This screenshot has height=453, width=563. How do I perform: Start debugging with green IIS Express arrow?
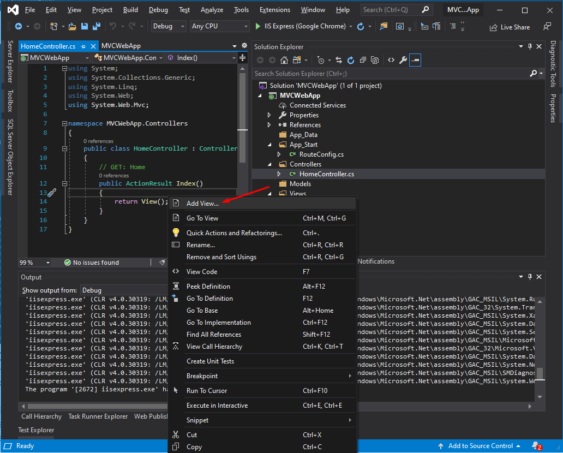pyautogui.click(x=258, y=26)
